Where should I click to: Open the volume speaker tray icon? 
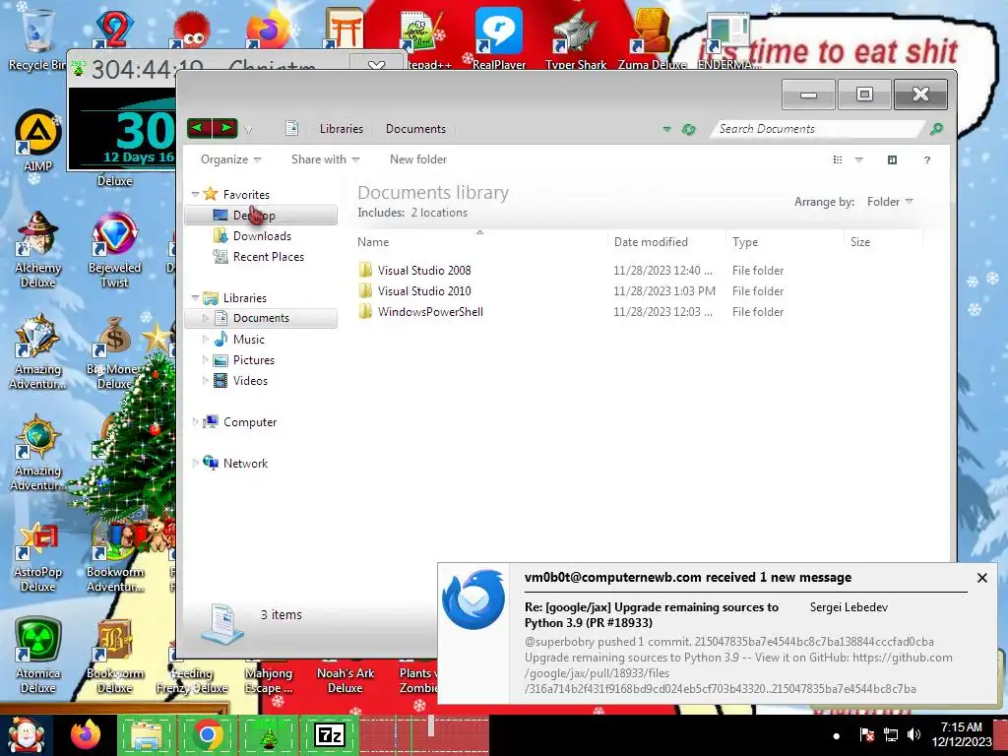(913, 734)
